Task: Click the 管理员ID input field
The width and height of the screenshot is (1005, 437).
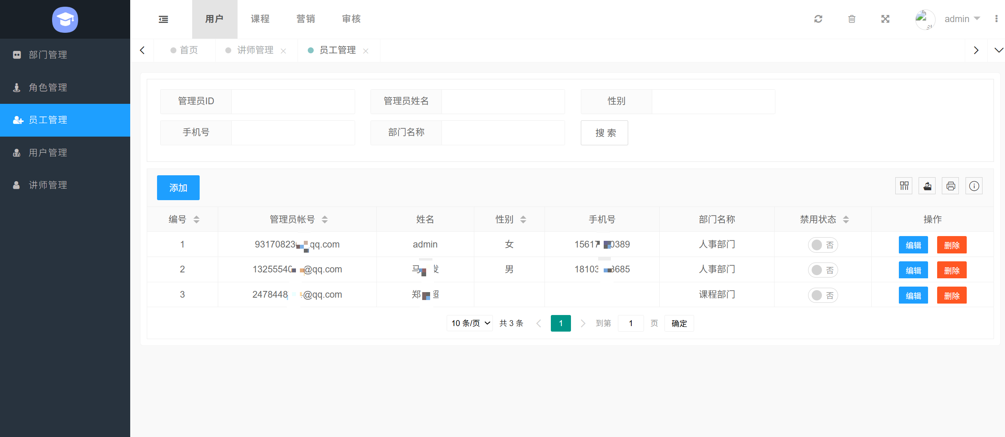Action: pos(293,101)
